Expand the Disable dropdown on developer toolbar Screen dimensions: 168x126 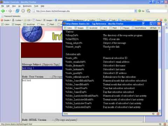(6, 20)
